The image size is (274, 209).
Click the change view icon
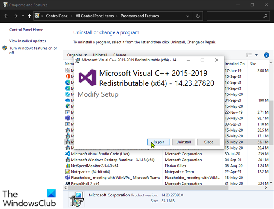[x=249, y=55]
